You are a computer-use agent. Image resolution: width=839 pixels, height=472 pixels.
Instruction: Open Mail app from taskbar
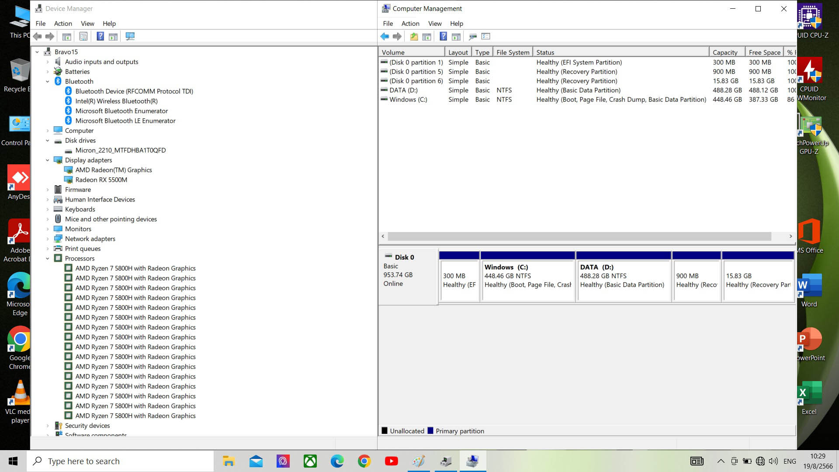tap(256, 461)
